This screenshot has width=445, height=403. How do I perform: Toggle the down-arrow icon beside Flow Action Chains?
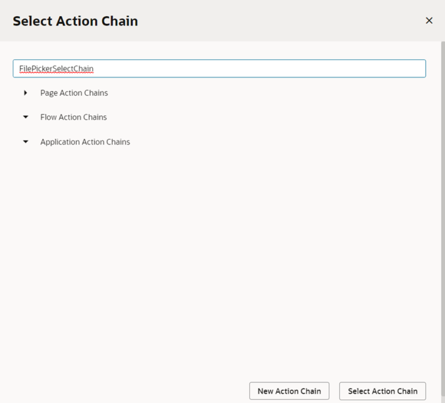click(25, 117)
